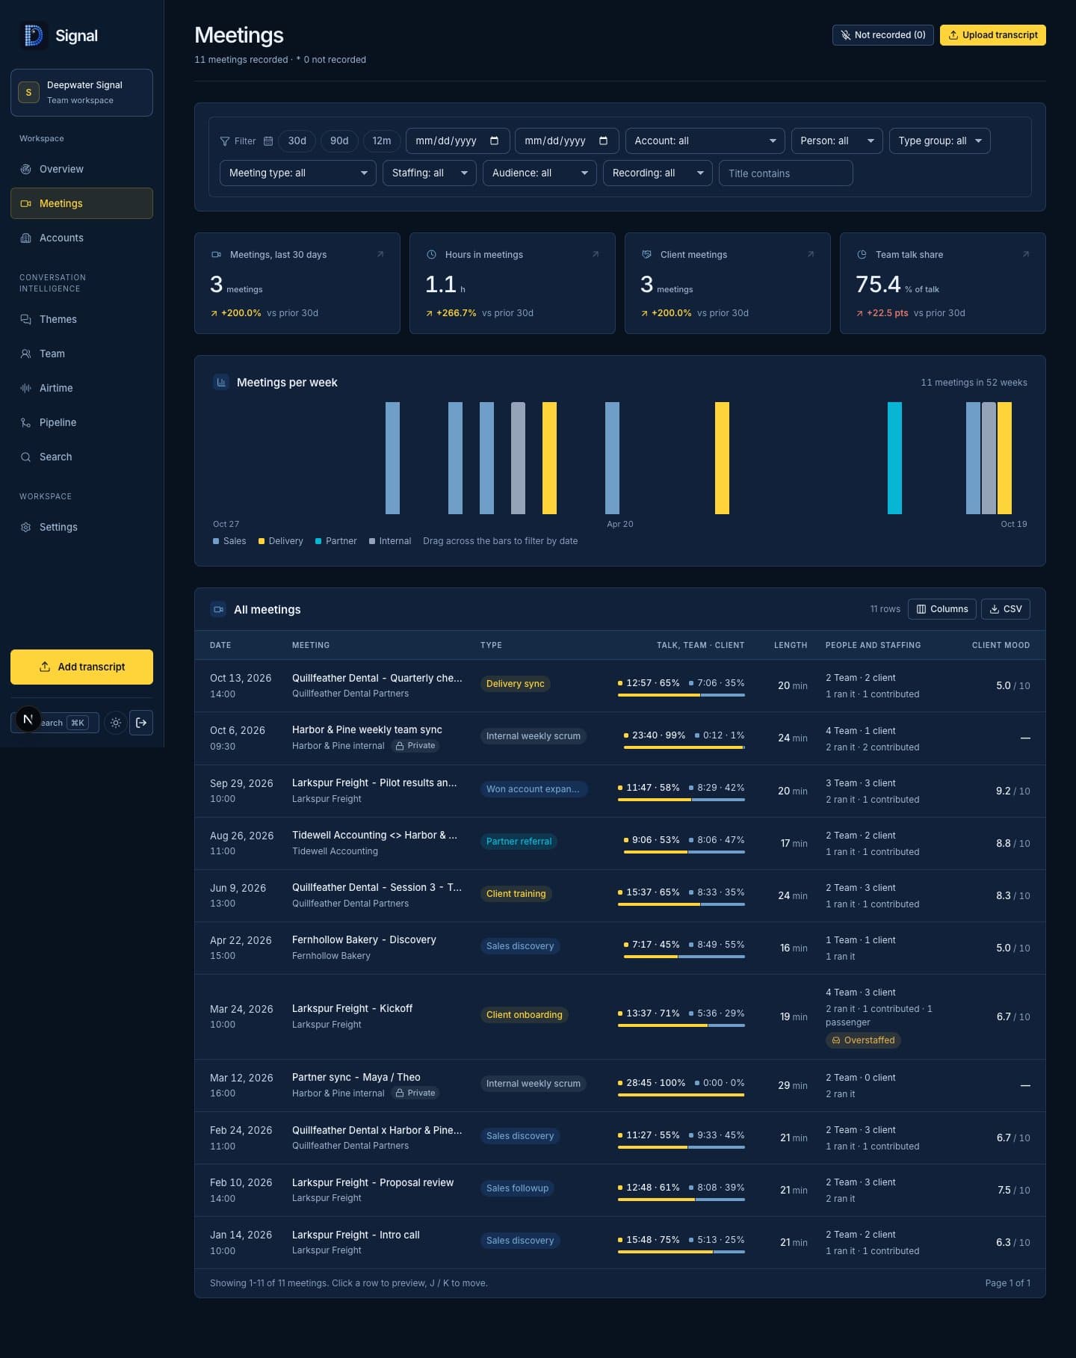Click the calendar icon beside Filter
This screenshot has height=1358, width=1076.
point(268,141)
